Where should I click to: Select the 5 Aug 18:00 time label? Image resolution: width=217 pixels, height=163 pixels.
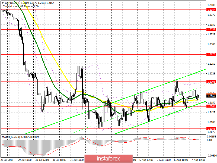pyautogui.click(x=164, y=160)
